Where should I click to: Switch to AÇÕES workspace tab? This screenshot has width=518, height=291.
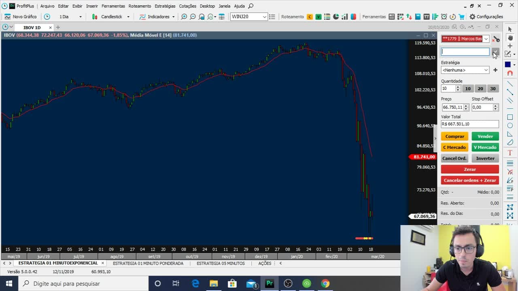[265, 263]
